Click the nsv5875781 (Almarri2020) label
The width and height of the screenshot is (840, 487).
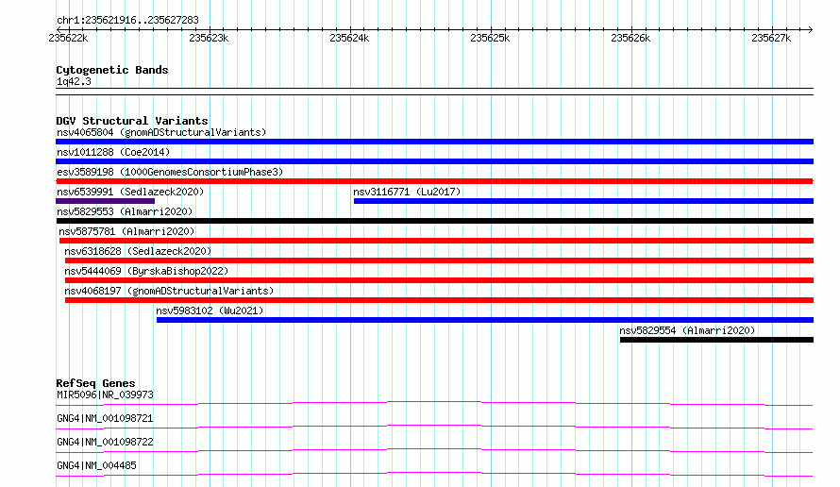click(126, 231)
